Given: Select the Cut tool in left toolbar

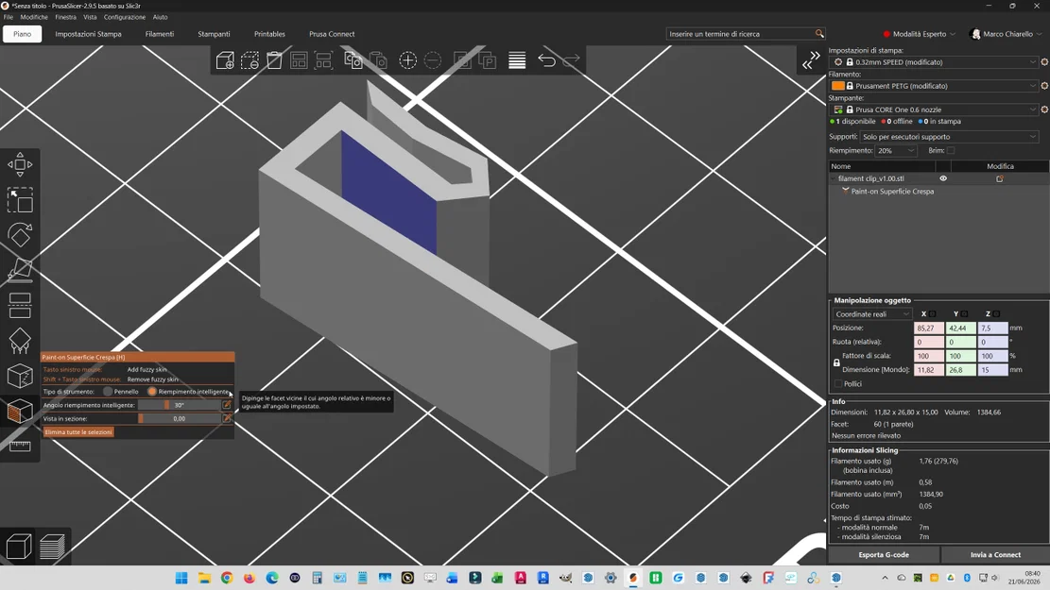Looking at the screenshot, I should [x=20, y=305].
